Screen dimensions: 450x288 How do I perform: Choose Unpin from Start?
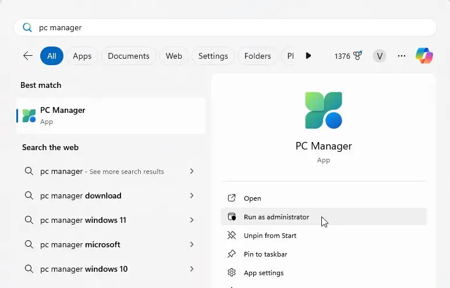click(324, 236)
